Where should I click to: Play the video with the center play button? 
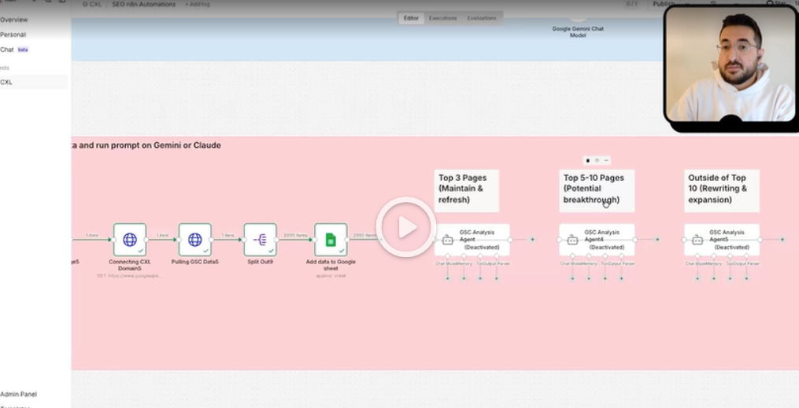[x=406, y=227]
